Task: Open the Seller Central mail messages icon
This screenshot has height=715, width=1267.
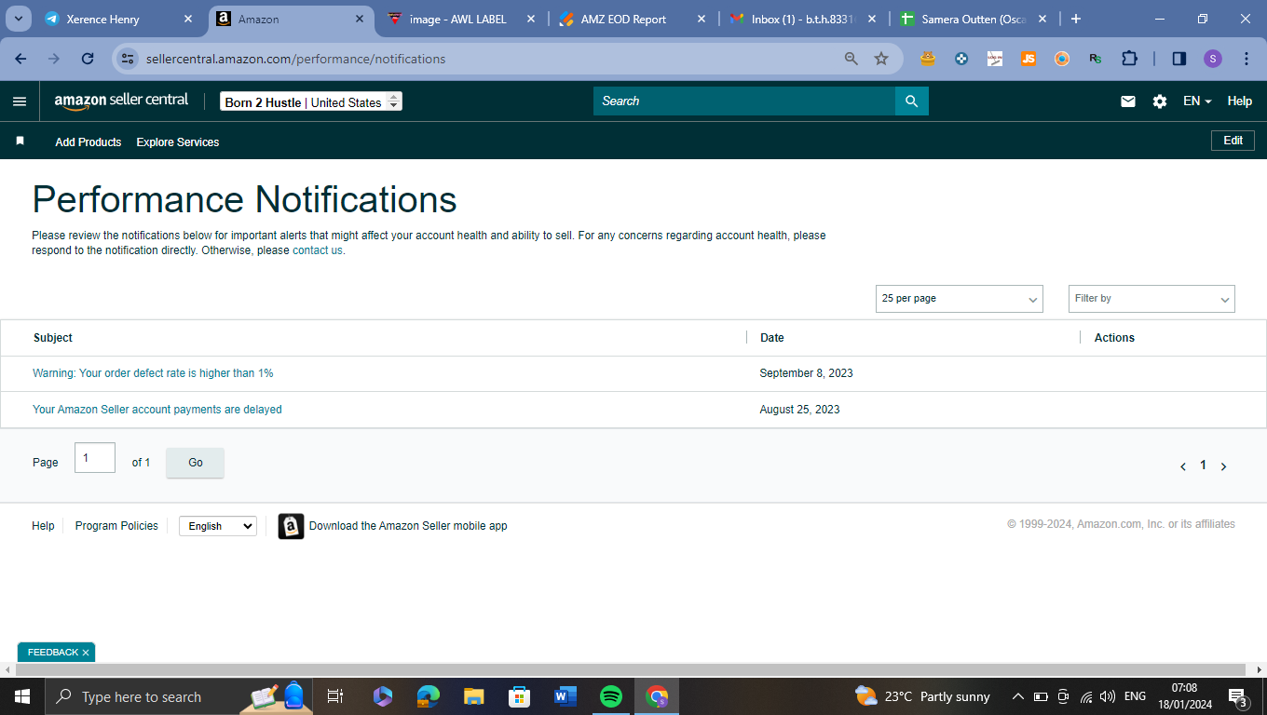Action: click(1128, 101)
